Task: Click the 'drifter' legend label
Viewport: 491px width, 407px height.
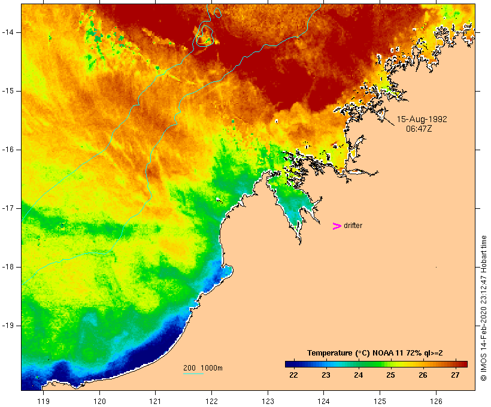Action: click(353, 226)
